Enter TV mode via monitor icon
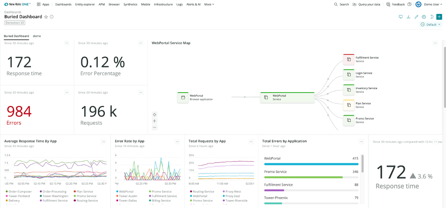446x208 pixels. pyautogui.click(x=401, y=17)
